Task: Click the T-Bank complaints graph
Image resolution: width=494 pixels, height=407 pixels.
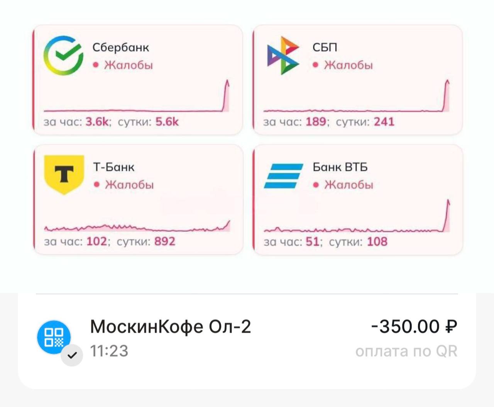Action: [137, 226]
